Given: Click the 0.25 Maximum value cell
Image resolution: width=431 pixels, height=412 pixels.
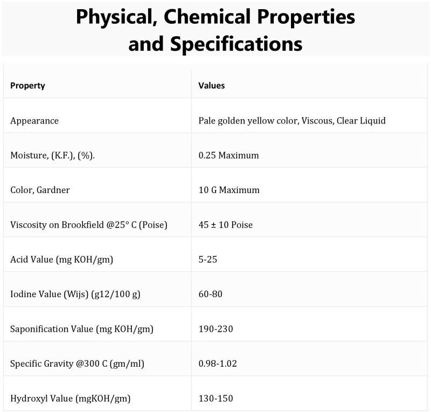Looking at the screenshot, I should (228, 155).
